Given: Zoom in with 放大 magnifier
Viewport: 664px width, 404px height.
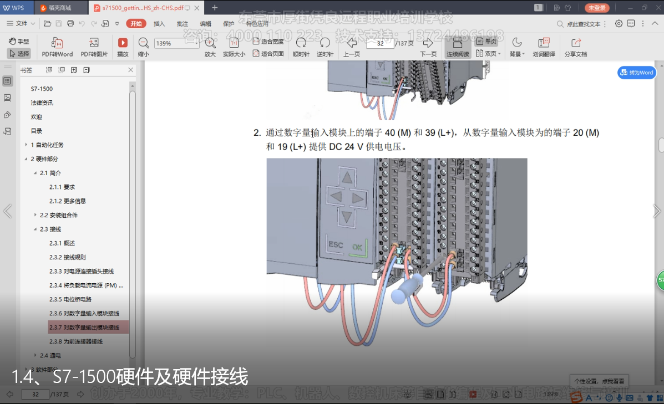Looking at the screenshot, I should pos(210,47).
